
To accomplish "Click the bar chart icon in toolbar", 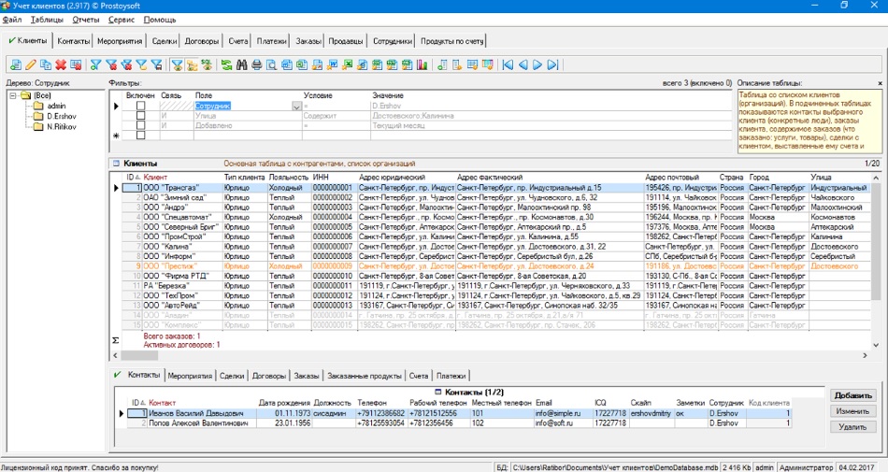I will 422,64.
